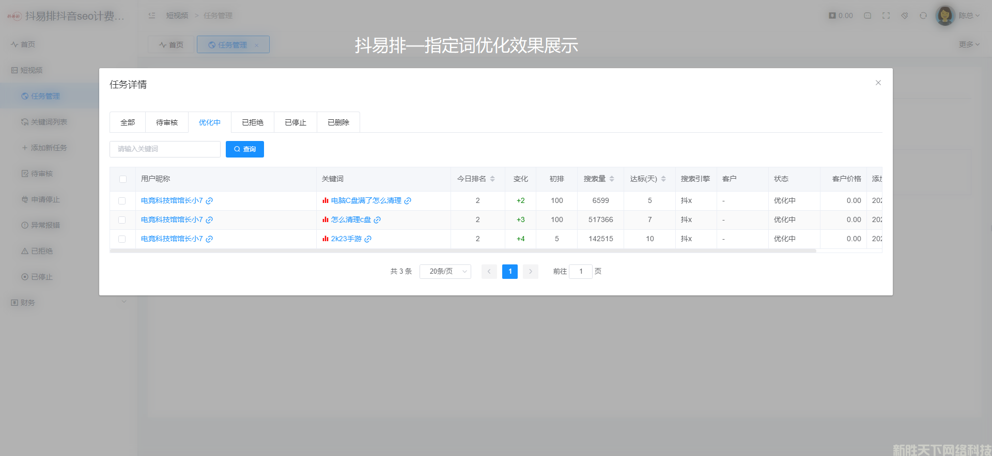Click bar chart icon before 怎么清理c盘

326,219
